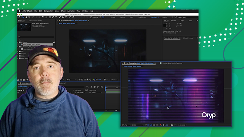Click the motion blur icon in timeline

98,87
